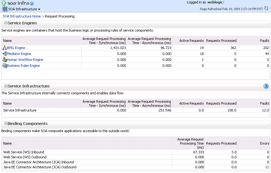Select Service Infrastructure requests processed 108.0
This screenshot has height=173, width=271.
tap(232, 110)
